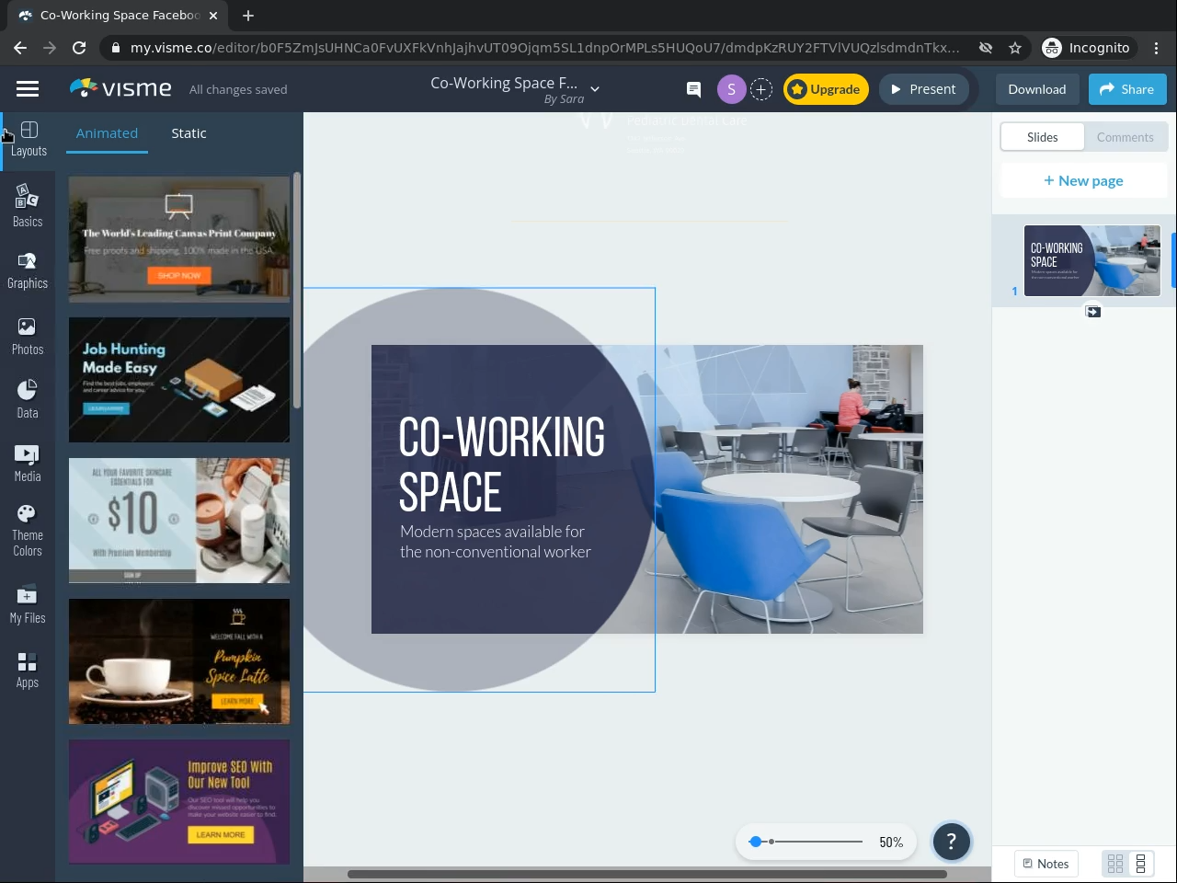Open the Chrome three-dot menu

(x=1157, y=48)
